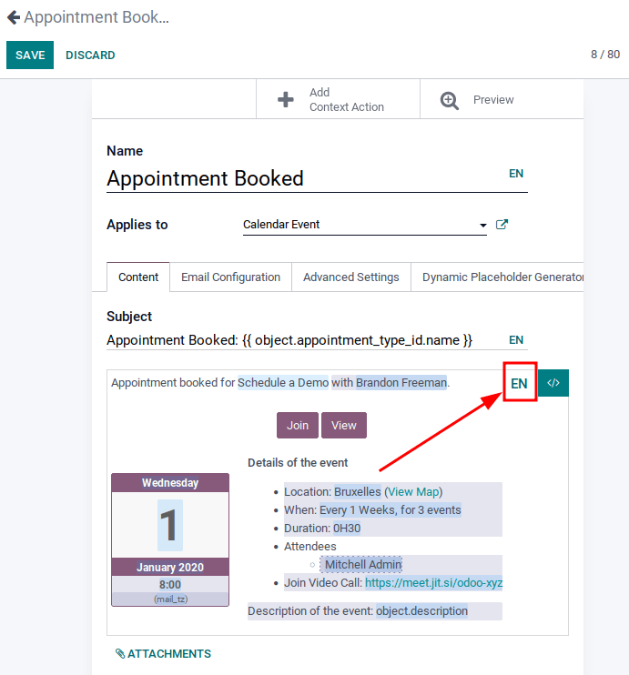629x675 pixels.
Task: Open the meet.jit.si video call link
Action: click(x=433, y=583)
